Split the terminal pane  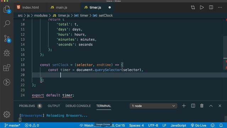193,106
